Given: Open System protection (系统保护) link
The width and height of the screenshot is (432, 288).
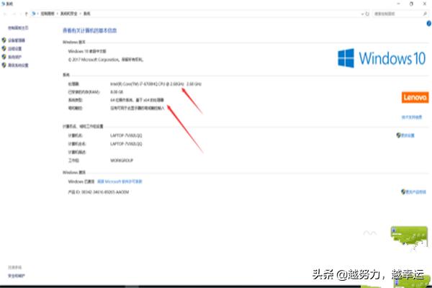Looking at the screenshot, I should (x=16, y=57).
